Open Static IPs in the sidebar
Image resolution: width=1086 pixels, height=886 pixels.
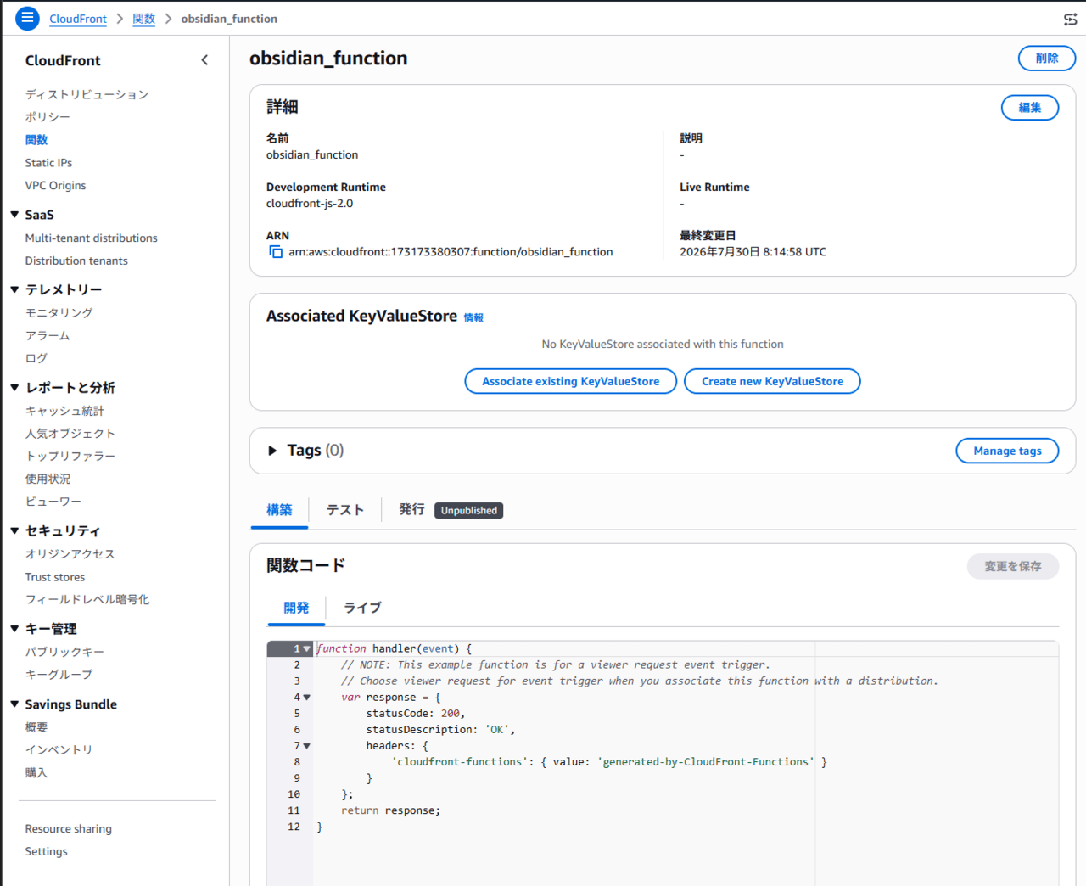click(x=48, y=163)
